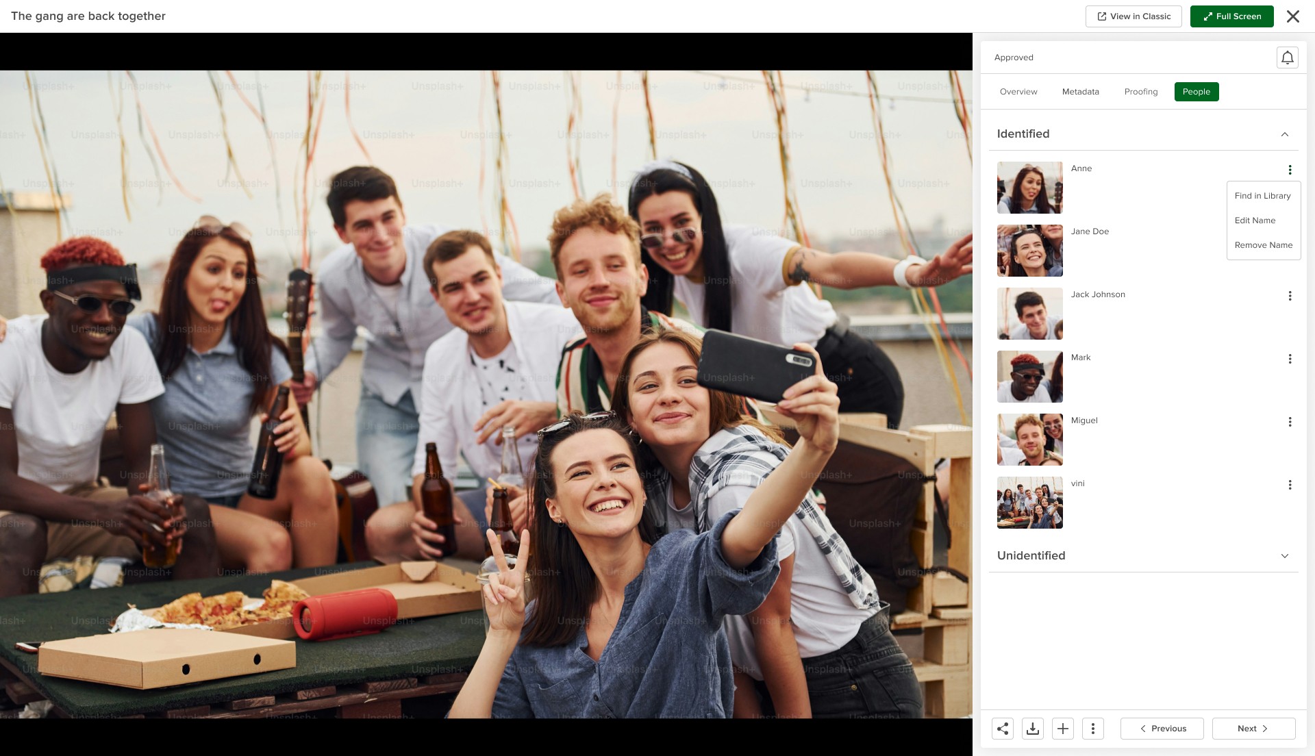This screenshot has width=1315, height=756.
Task: Go to the Next asset
Action: pyautogui.click(x=1253, y=729)
